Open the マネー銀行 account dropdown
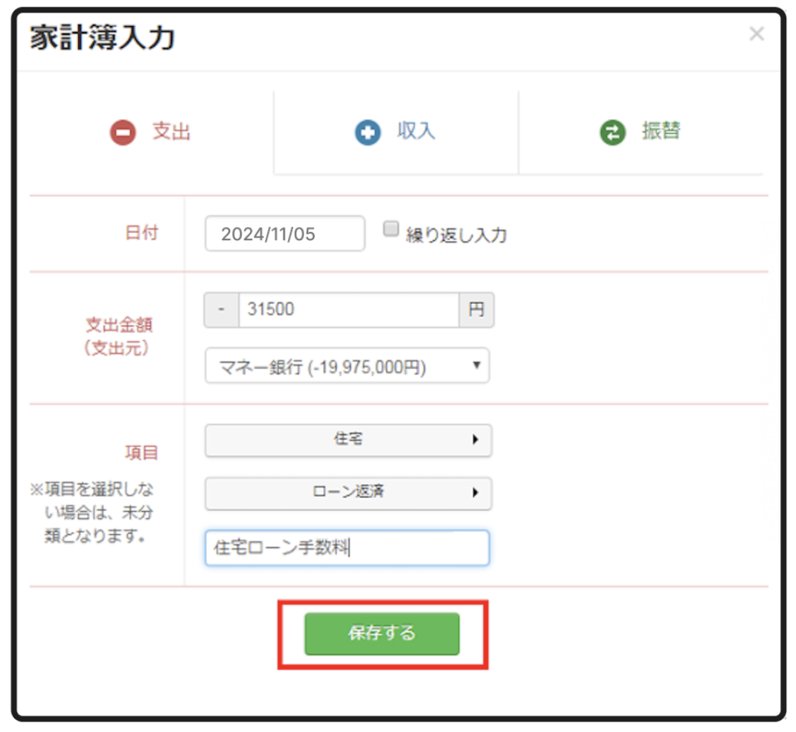This screenshot has width=796, height=732. [x=347, y=365]
